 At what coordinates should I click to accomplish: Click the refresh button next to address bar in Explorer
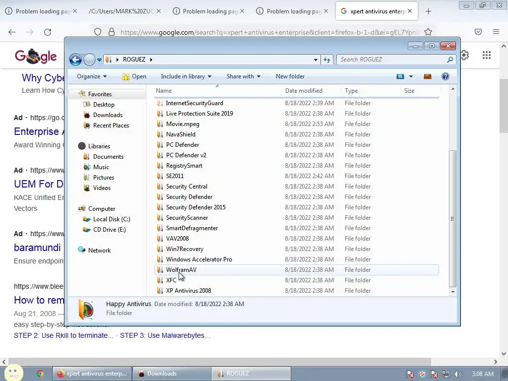[x=327, y=60]
